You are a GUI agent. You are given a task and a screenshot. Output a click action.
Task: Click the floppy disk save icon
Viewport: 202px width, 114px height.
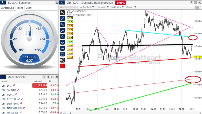200,7
